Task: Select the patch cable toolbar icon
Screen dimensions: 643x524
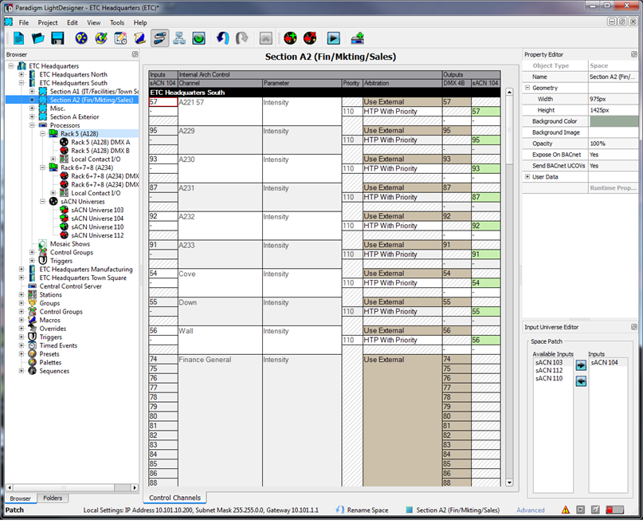Action: coord(159,38)
